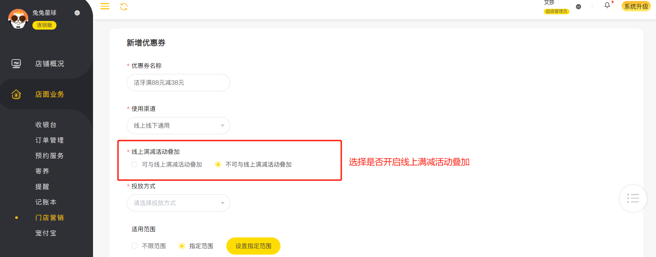Choose 不限范围 radio button

(135, 246)
